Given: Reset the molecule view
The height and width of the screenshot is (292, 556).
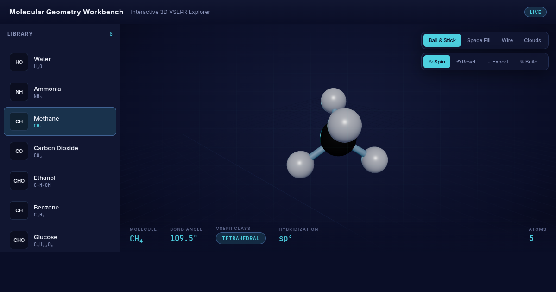Looking at the screenshot, I should (x=466, y=62).
